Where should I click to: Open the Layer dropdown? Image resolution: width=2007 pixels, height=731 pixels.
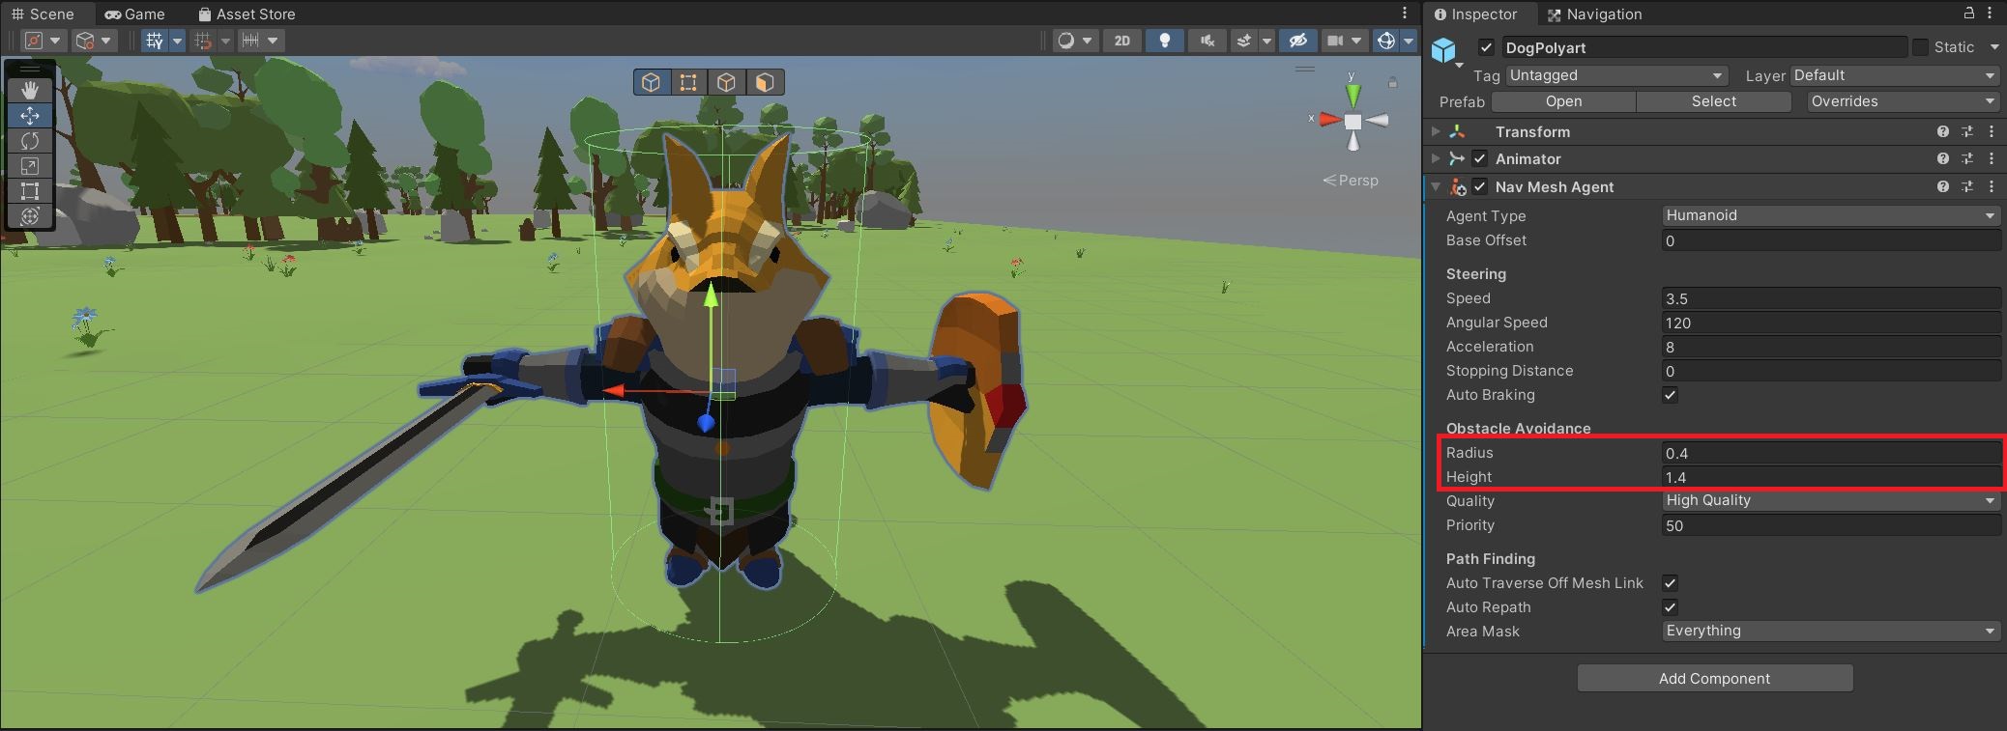coord(1895,75)
